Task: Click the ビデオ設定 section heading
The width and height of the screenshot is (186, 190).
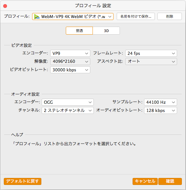Action: coord(22,45)
